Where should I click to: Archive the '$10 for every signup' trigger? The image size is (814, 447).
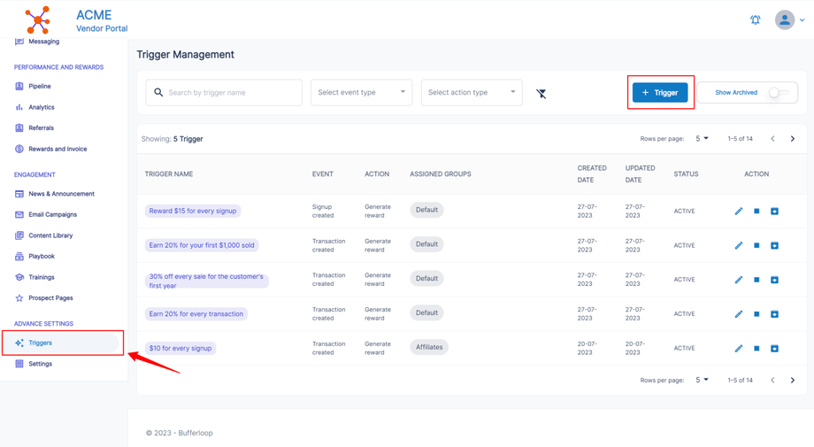pos(774,349)
